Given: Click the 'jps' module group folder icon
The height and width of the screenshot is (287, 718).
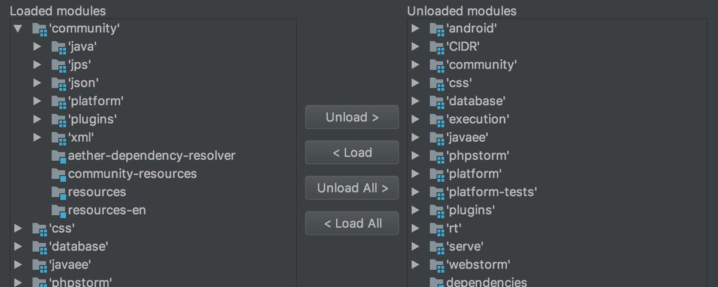Looking at the screenshot, I should tap(59, 65).
